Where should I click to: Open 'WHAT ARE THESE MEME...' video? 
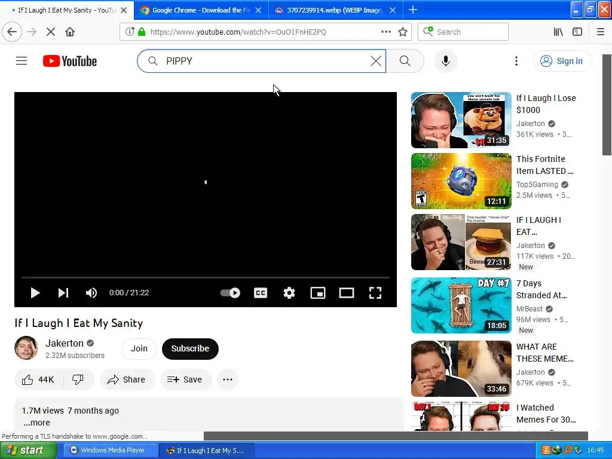(461, 368)
